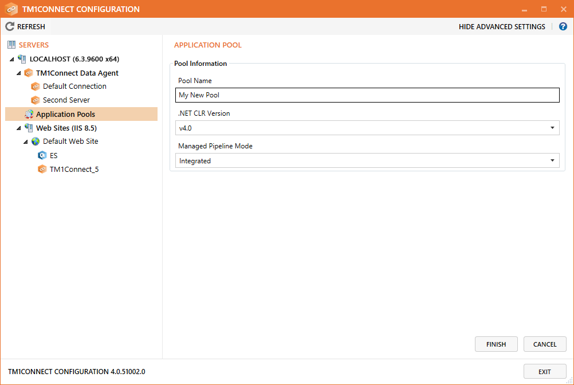Click the FINISH button

pyautogui.click(x=496, y=344)
